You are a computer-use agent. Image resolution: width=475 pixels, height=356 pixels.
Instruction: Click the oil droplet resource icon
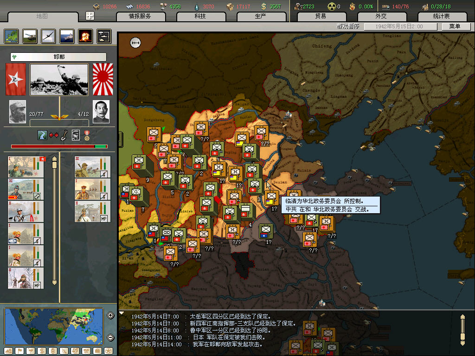[197, 6]
